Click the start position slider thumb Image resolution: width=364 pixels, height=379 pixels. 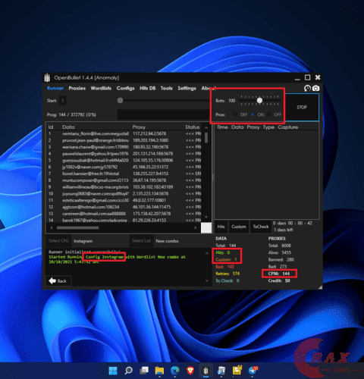[x=120, y=101]
